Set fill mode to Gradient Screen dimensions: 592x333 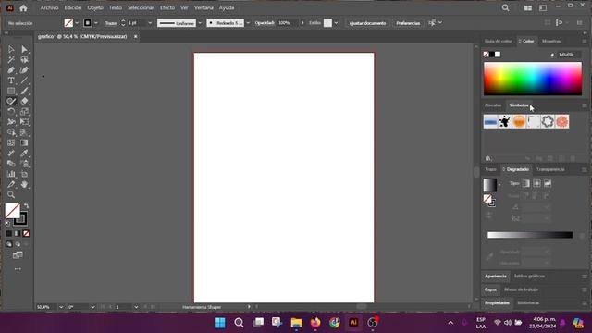[18, 234]
